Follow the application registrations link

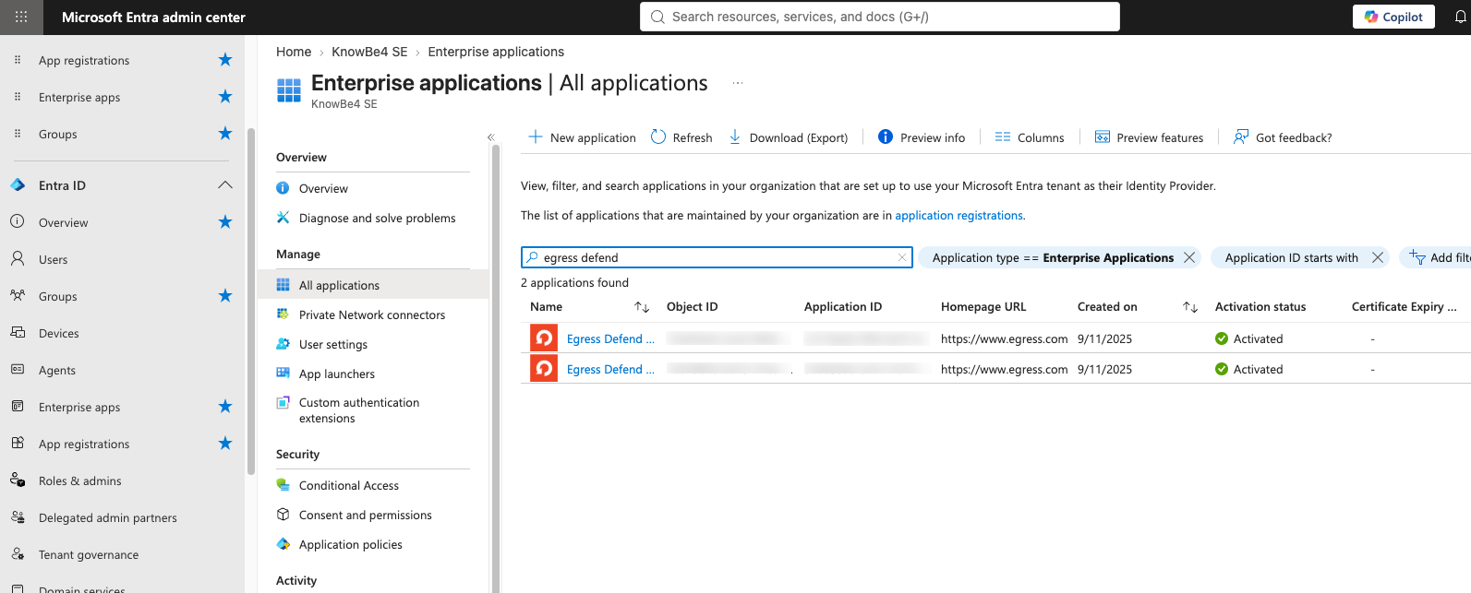959,215
